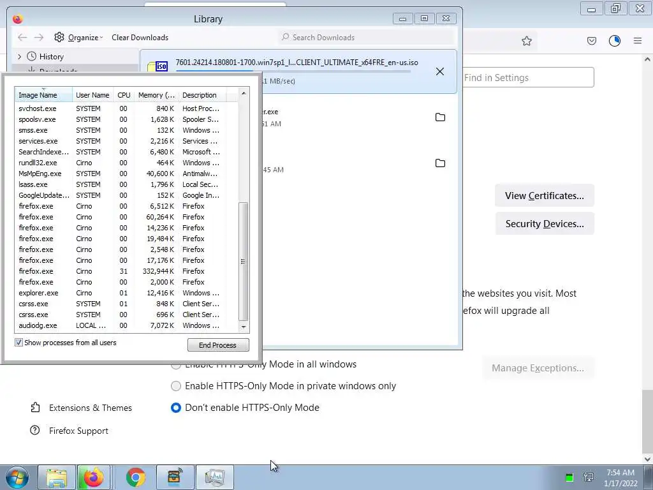Open Pocket icon in Firefox toolbar
Screen dimensions: 653x490
pos(591,41)
